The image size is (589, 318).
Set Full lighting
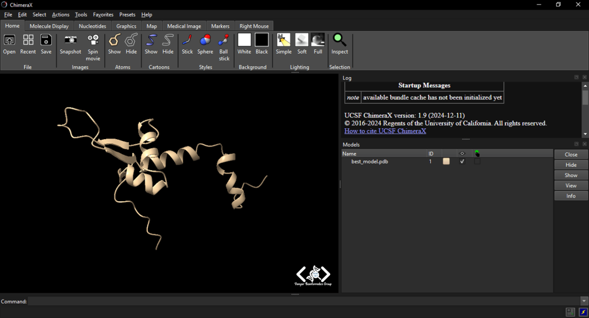pyautogui.click(x=318, y=44)
